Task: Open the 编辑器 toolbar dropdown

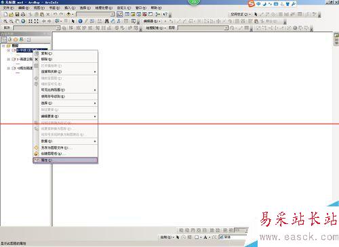Action: click(x=152, y=21)
